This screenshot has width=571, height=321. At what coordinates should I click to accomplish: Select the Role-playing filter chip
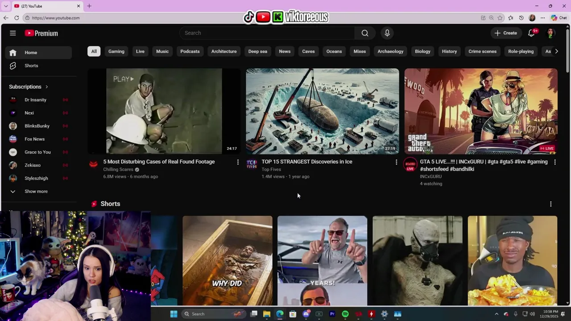521,51
